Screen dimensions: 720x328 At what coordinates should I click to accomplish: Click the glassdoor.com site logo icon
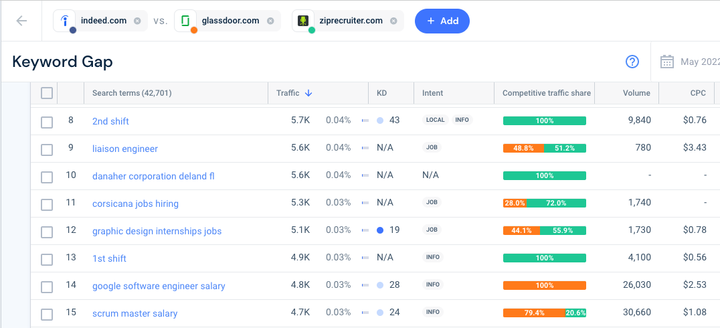click(x=185, y=21)
